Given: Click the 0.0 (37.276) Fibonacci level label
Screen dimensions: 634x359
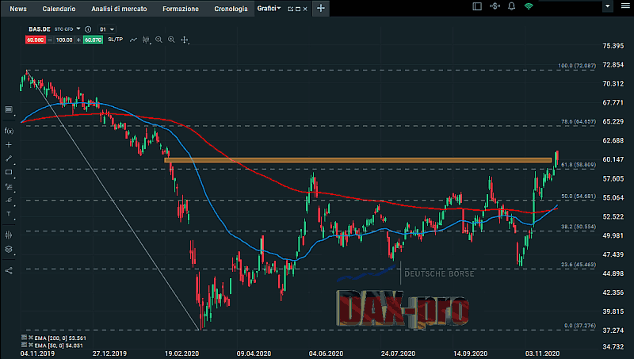Looking at the screenshot, I should pyautogui.click(x=580, y=326).
